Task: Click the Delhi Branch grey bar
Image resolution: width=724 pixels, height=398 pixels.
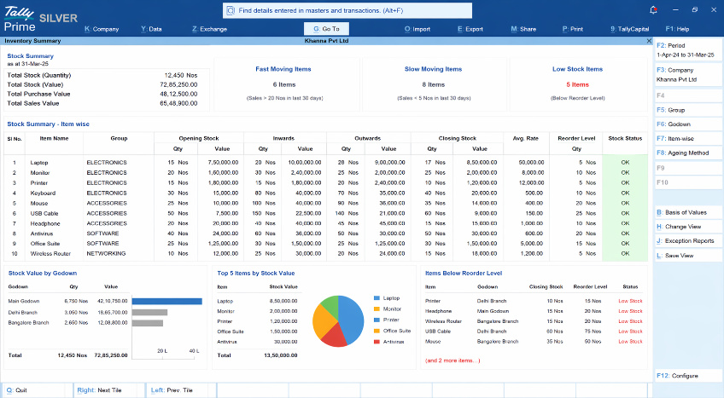Action: (x=149, y=312)
